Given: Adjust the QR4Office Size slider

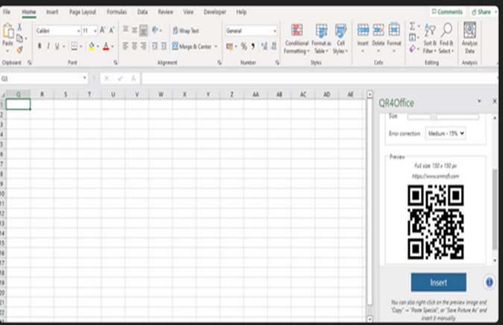Looking at the screenshot, I should (443, 117).
